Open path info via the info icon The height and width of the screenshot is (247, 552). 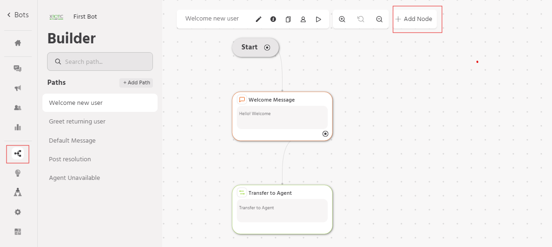[x=273, y=19]
